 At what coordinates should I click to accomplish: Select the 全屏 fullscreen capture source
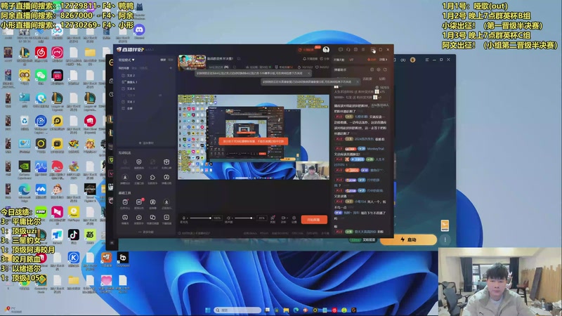[145, 108]
